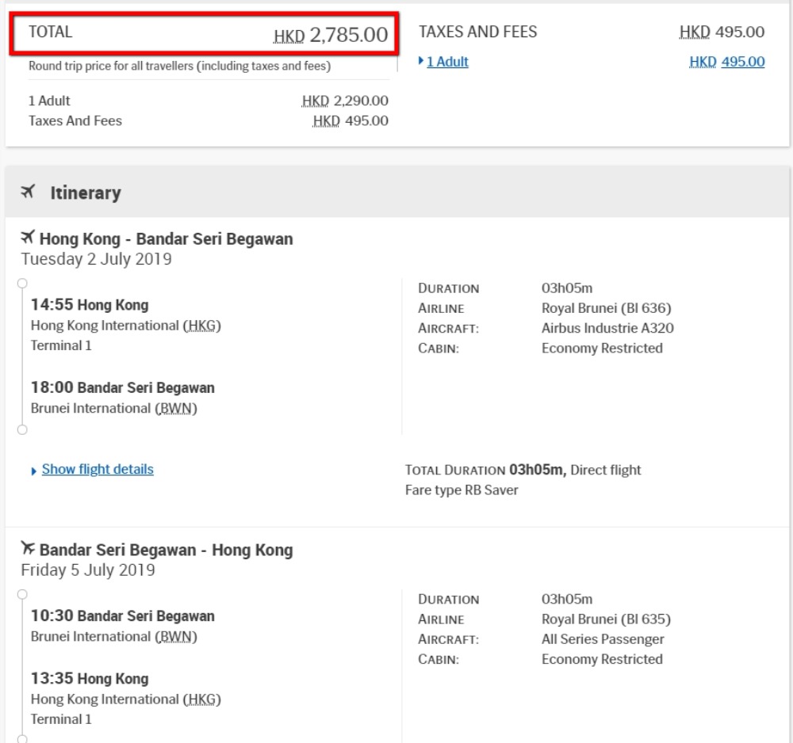
Task: Click the timeline circle above 14:55 Hong Kong
Action: pos(22,283)
